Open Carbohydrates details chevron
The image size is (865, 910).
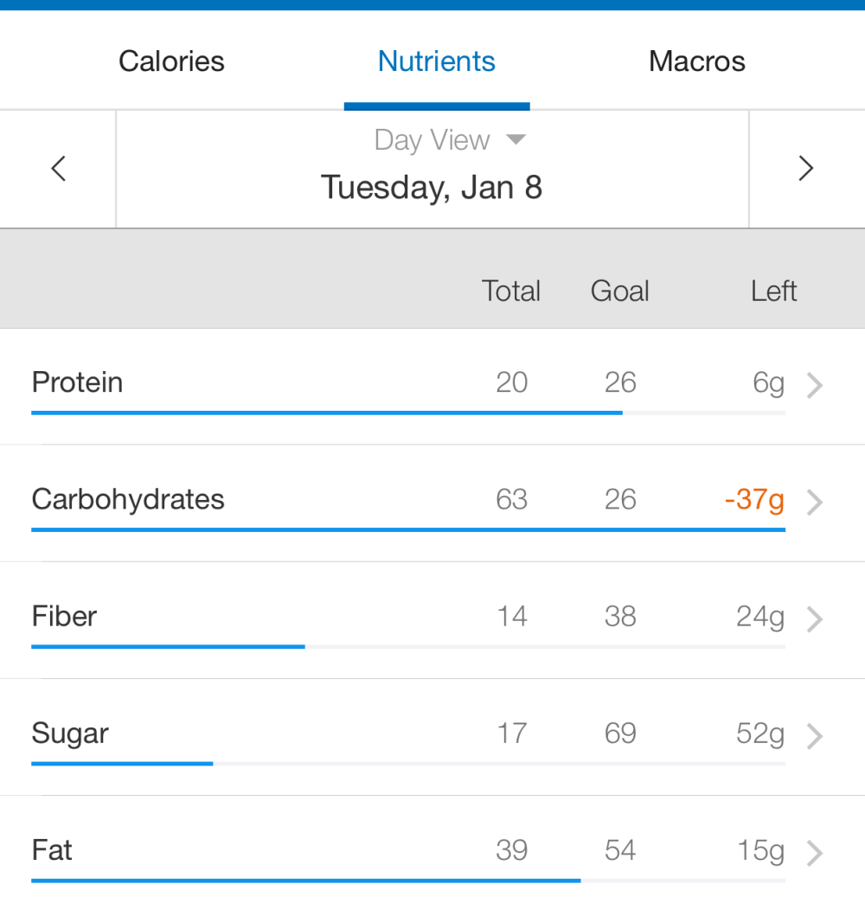[814, 502]
